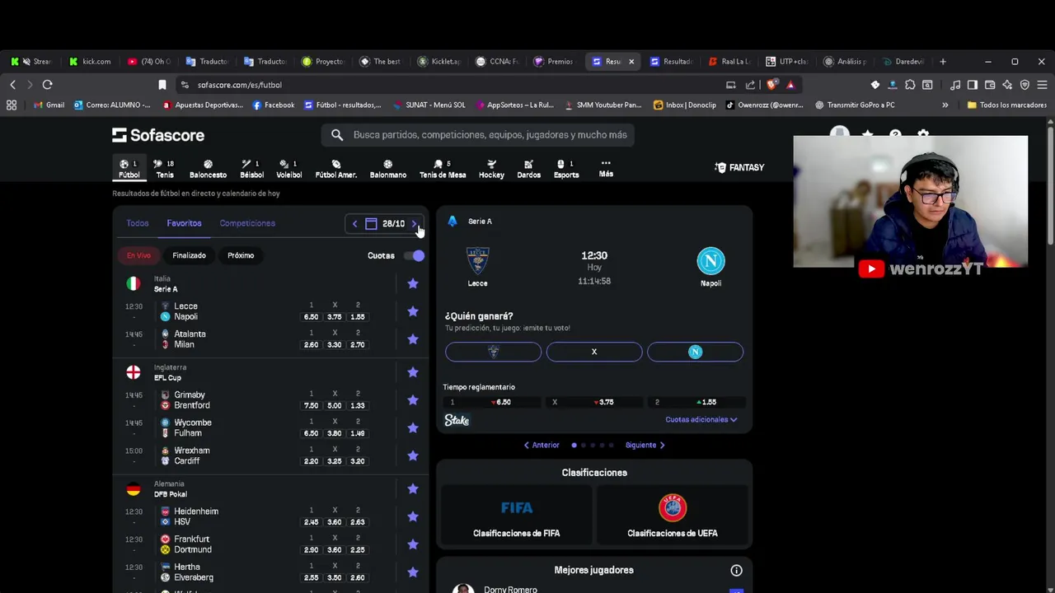Click the Napoli team crest
Image resolution: width=1055 pixels, height=593 pixels.
(710, 261)
